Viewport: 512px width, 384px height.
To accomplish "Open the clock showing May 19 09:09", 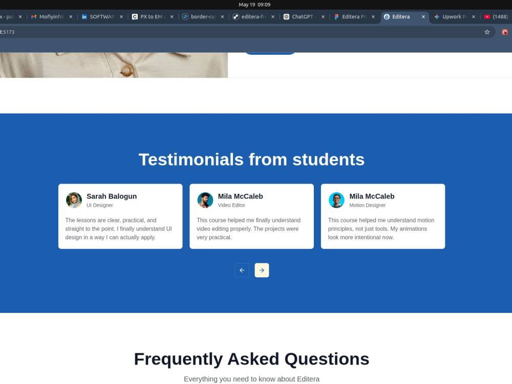I will (x=254, y=5).
